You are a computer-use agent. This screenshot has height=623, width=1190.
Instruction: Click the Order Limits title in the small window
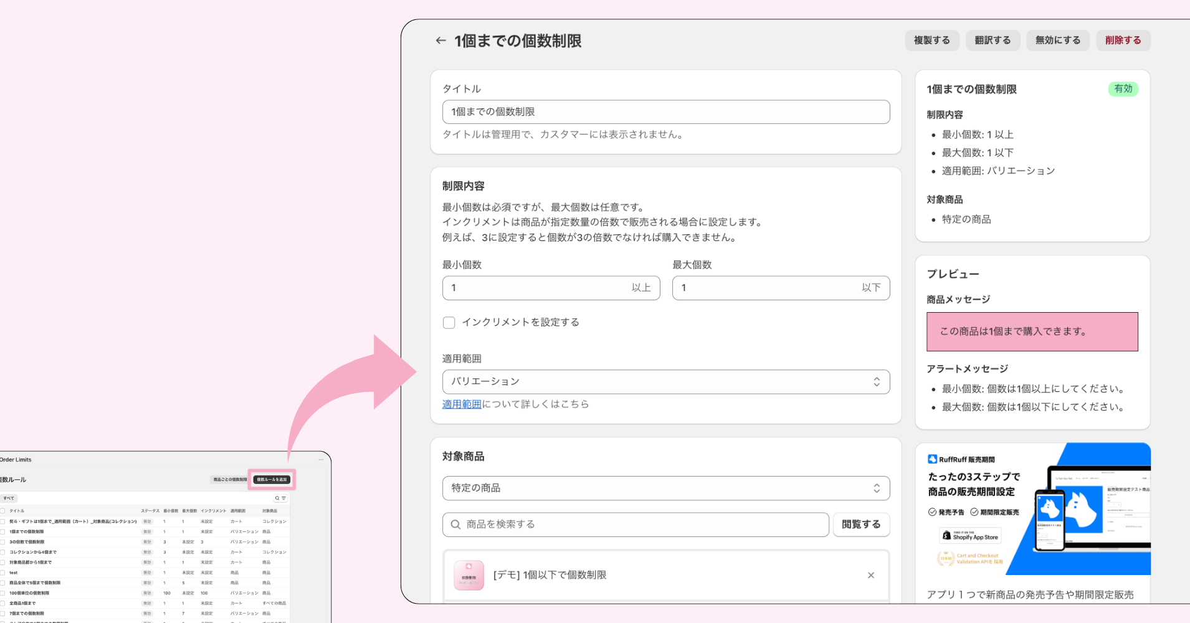16,460
